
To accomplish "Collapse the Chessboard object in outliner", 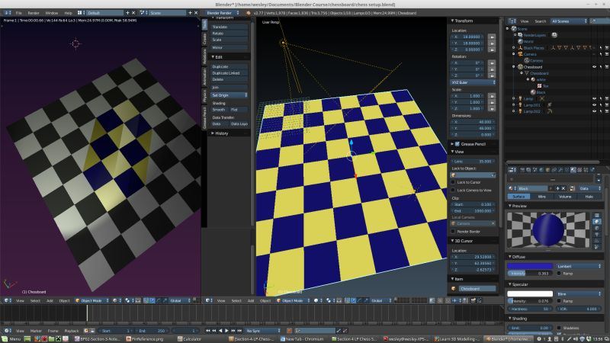I will [513, 67].
